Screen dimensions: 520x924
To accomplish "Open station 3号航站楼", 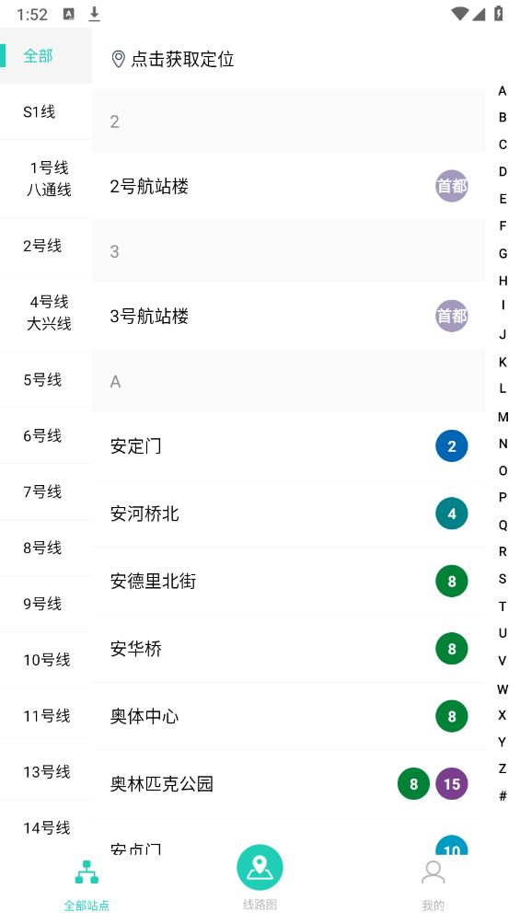I will point(289,316).
